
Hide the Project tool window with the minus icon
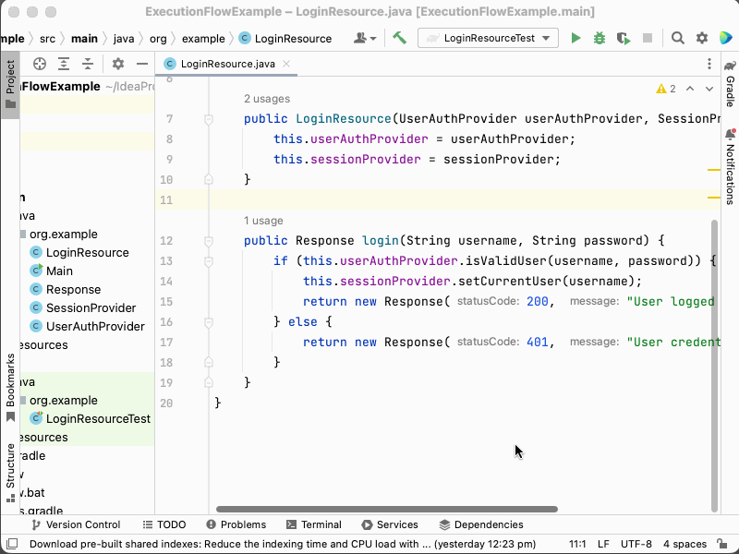pos(142,64)
